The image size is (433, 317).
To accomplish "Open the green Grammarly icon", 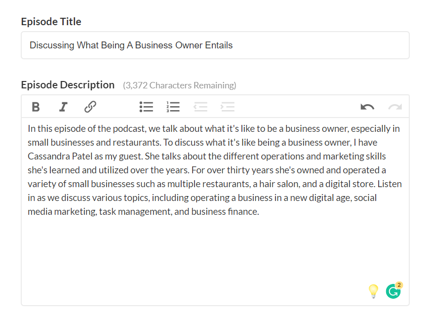I will tap(393, 292).
